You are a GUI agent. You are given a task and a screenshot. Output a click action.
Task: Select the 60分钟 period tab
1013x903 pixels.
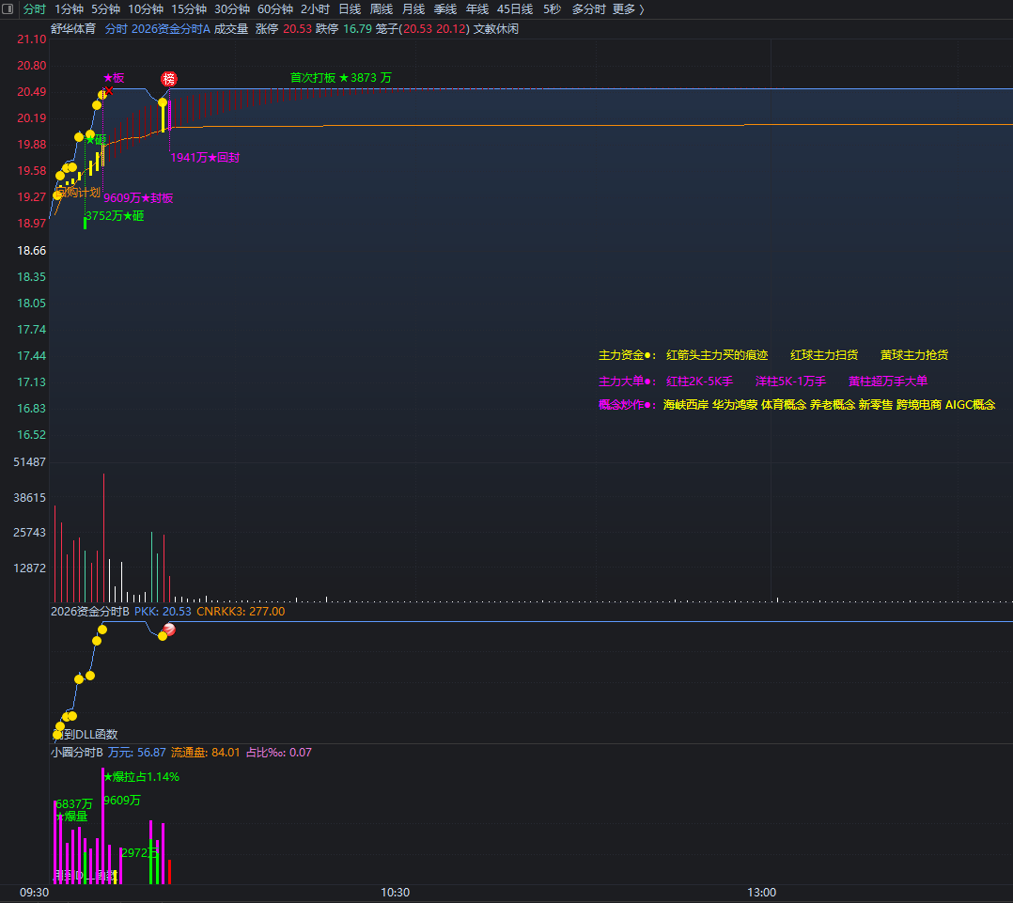[x=275, y=9]
